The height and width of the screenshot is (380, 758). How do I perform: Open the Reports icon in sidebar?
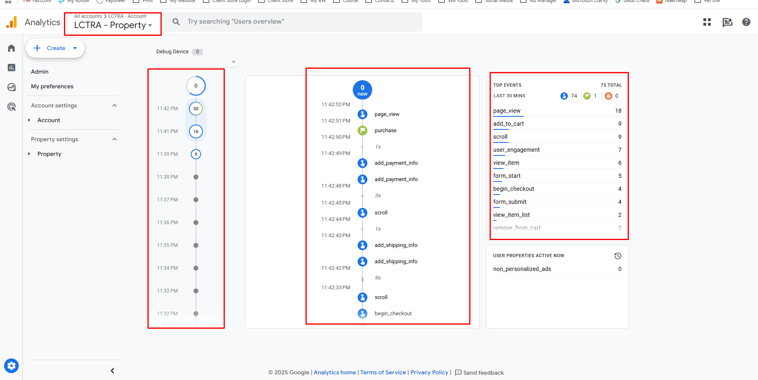point(11,68)
